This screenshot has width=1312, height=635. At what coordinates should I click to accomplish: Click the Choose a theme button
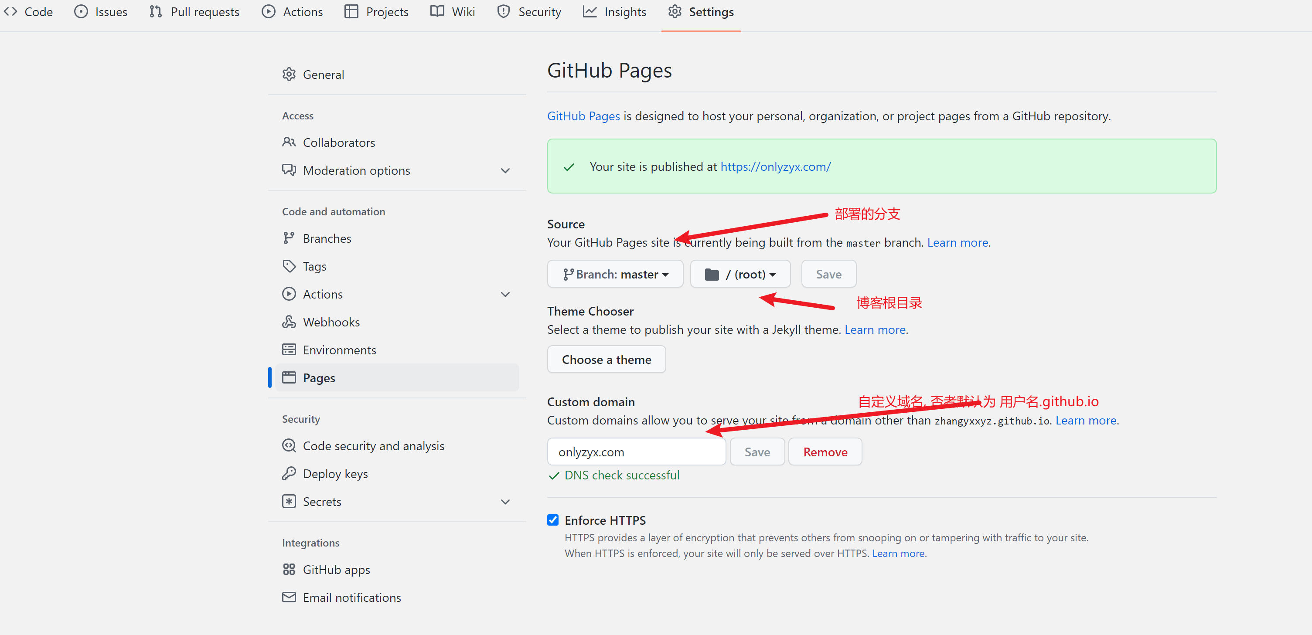coord(606,359)
